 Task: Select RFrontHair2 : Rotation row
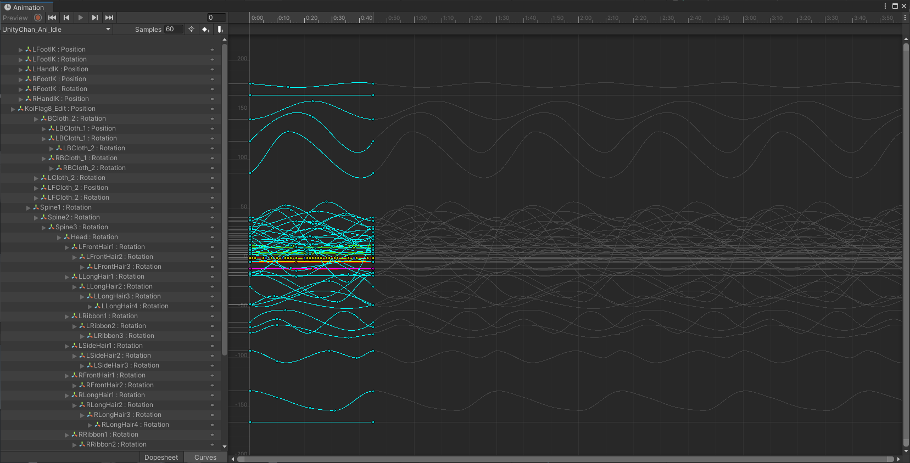pos(110,385)
